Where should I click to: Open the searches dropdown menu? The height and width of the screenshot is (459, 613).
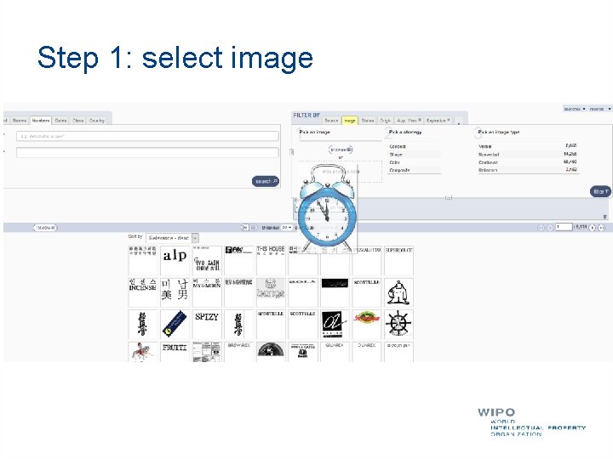point(575,109)
